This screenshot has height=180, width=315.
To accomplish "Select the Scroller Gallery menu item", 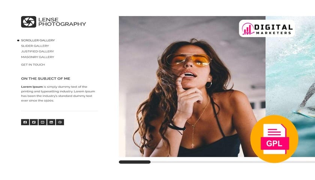I will pyautogui.click(x=38, y=40).
